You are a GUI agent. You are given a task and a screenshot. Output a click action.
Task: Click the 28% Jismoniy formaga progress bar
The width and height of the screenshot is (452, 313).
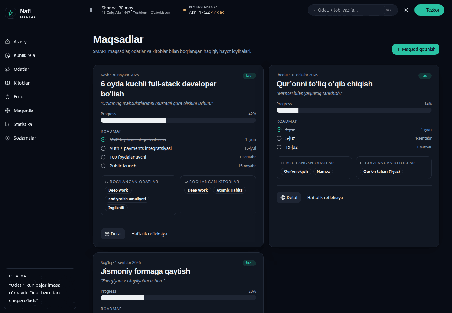click(x=178, y=298)
